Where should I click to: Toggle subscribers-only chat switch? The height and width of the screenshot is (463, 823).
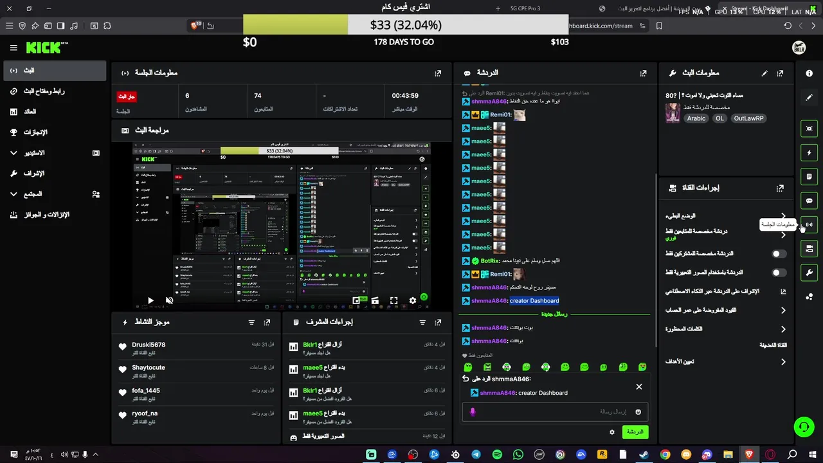click(x=779, y=254)
